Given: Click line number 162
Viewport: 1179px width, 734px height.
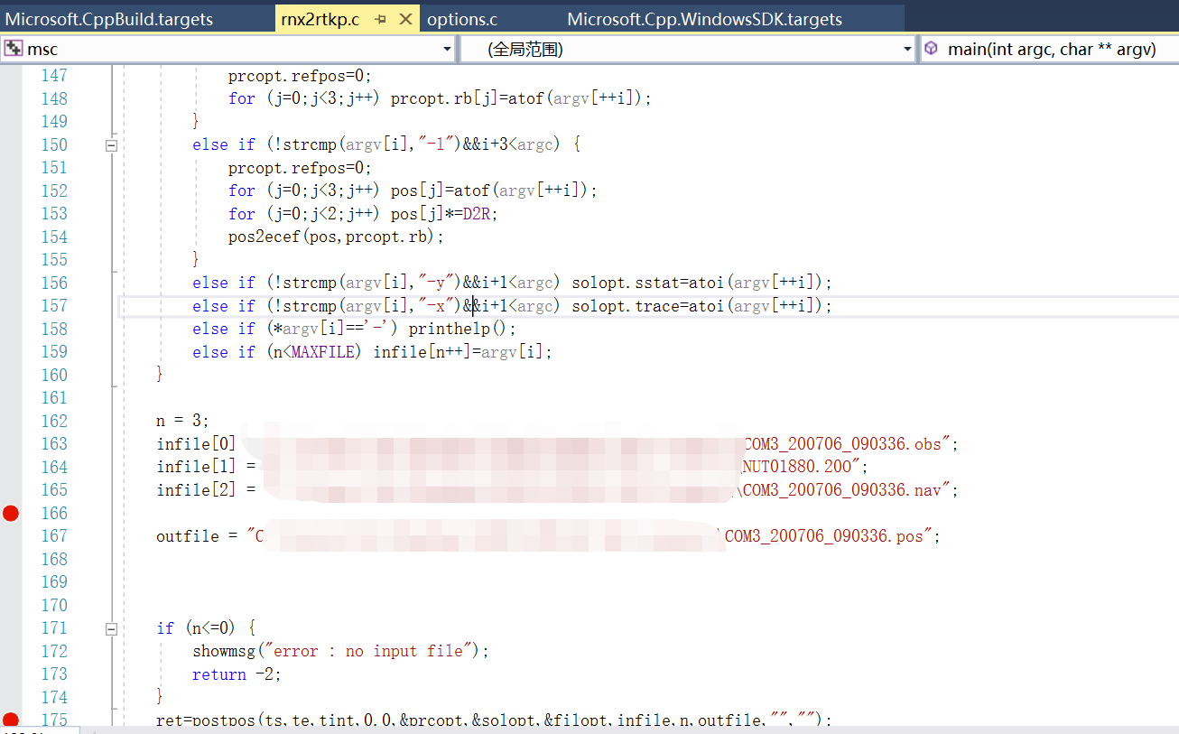Looking at the screenshot, I should coord(54,421).
